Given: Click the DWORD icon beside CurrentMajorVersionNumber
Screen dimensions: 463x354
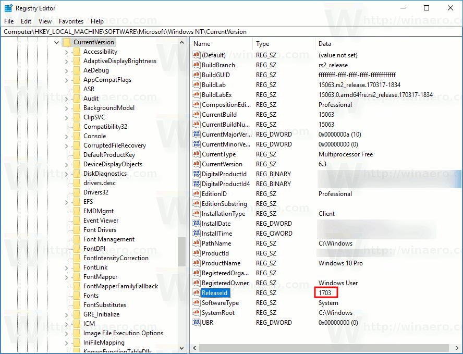Looking at the screenshot, I should tap(197, 134).
